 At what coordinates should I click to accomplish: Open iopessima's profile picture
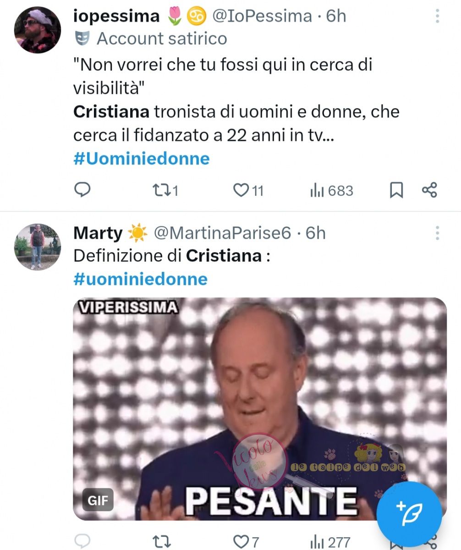click(37, 30)
